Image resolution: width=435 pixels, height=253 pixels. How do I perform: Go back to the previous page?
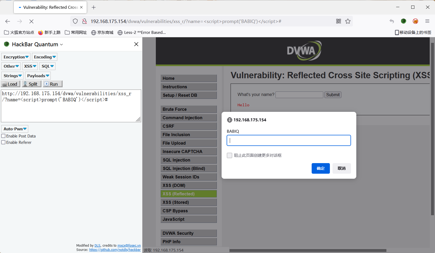pyautogui.click(x=8, y=21)
